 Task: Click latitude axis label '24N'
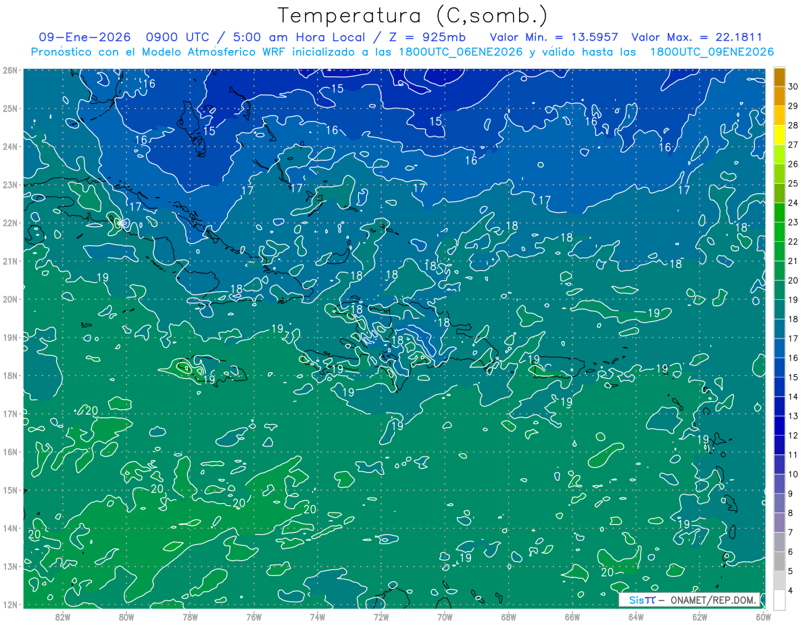(11, 147)
